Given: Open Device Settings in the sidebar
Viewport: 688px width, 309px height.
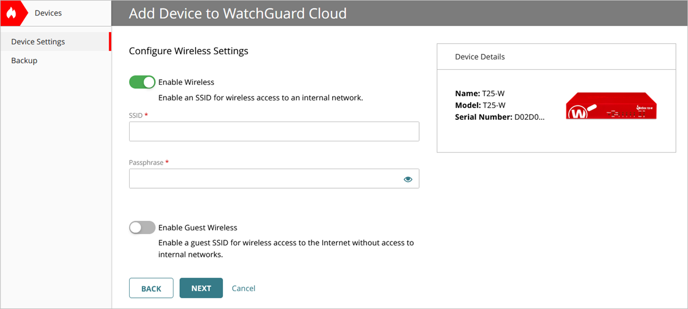Looking at the screenshot, I should [x=55, y=42].
